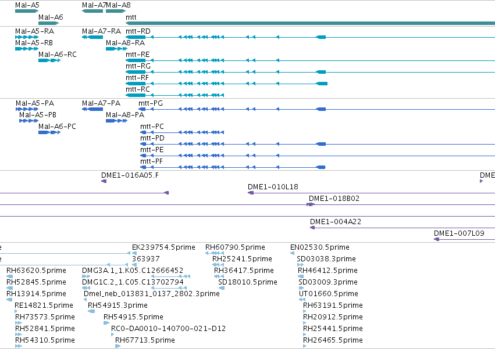The height and width of the screenshot is (349, 495).
Task: Select EST RH26465.5prime
Action: click(305, 346)
